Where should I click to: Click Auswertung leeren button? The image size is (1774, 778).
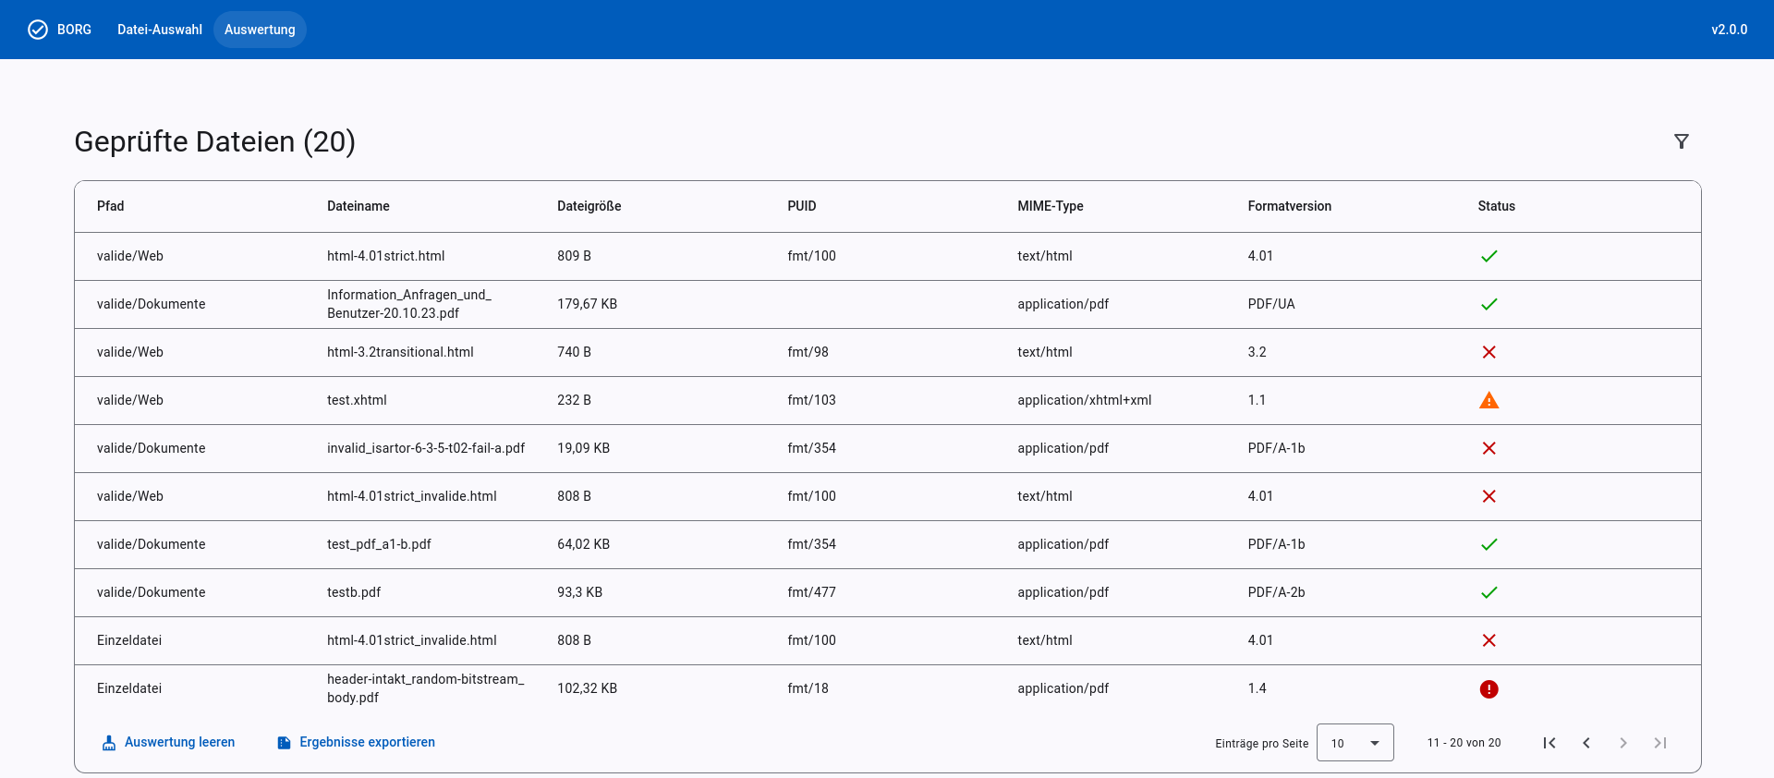168,742
